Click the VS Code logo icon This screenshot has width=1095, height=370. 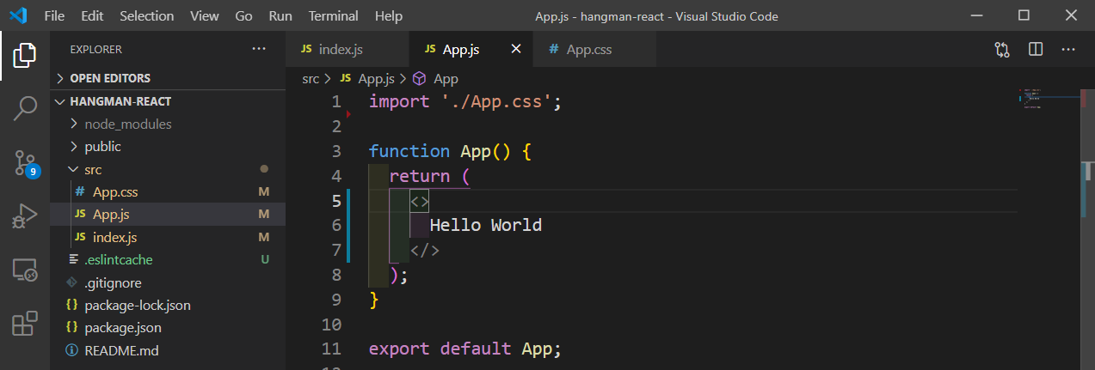click(19, 15)
